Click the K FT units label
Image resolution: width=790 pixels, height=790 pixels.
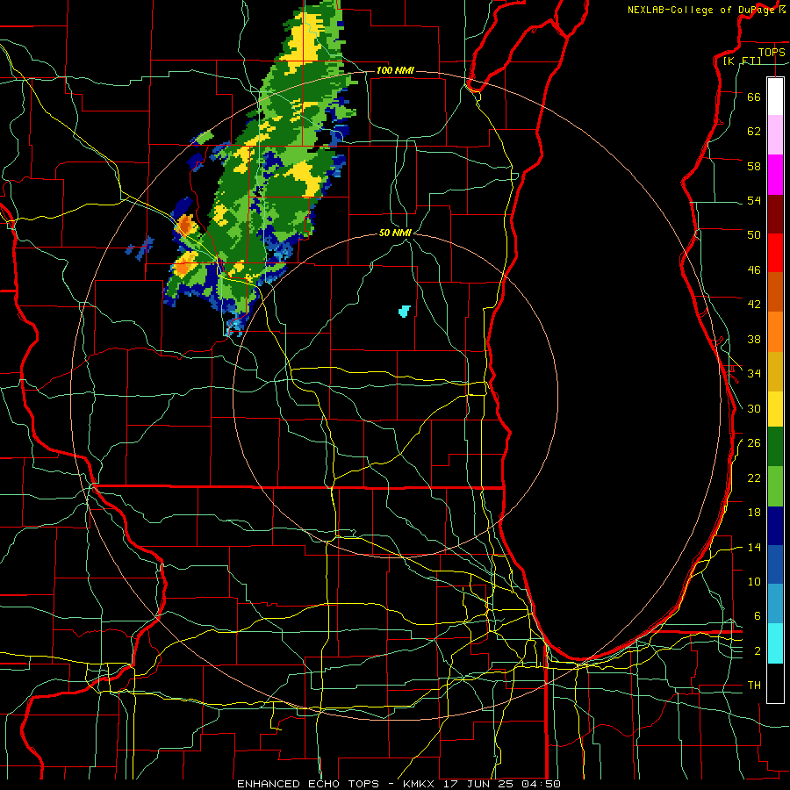[x=742, y=61]
